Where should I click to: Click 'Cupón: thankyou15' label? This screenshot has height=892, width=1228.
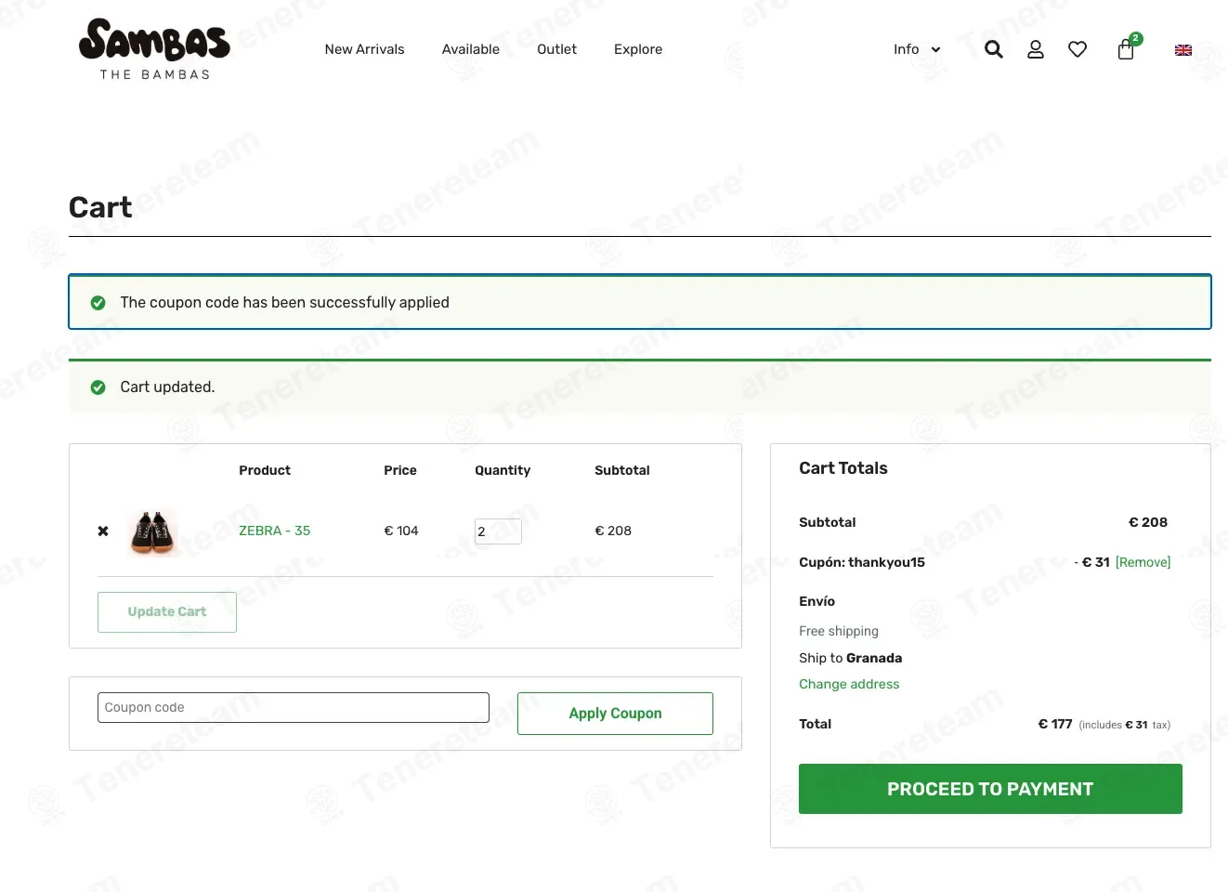862,562
